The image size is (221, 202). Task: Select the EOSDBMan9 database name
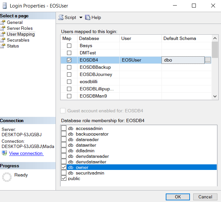point(93,96)
